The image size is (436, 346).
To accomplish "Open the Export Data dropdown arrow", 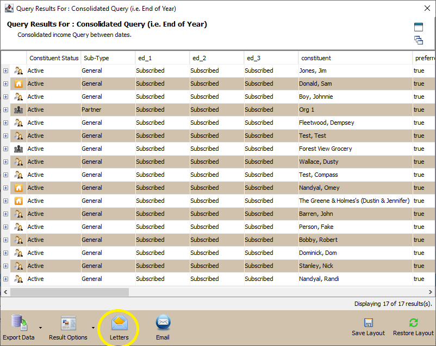I will (x=41, y=328).
